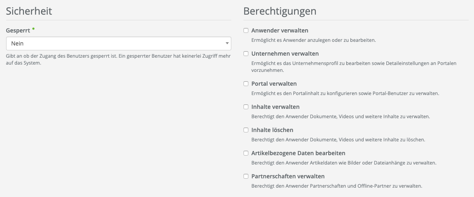Tick the Artikelbezogene Daten bearbeiten checkbox

pyautogui.click(x=246, y=153)
